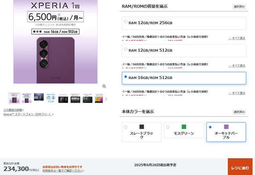Pick the モスグリーン color radio button
Image resolution: width=255 pixels, height=175 pixels.
[x=168, y=127]
